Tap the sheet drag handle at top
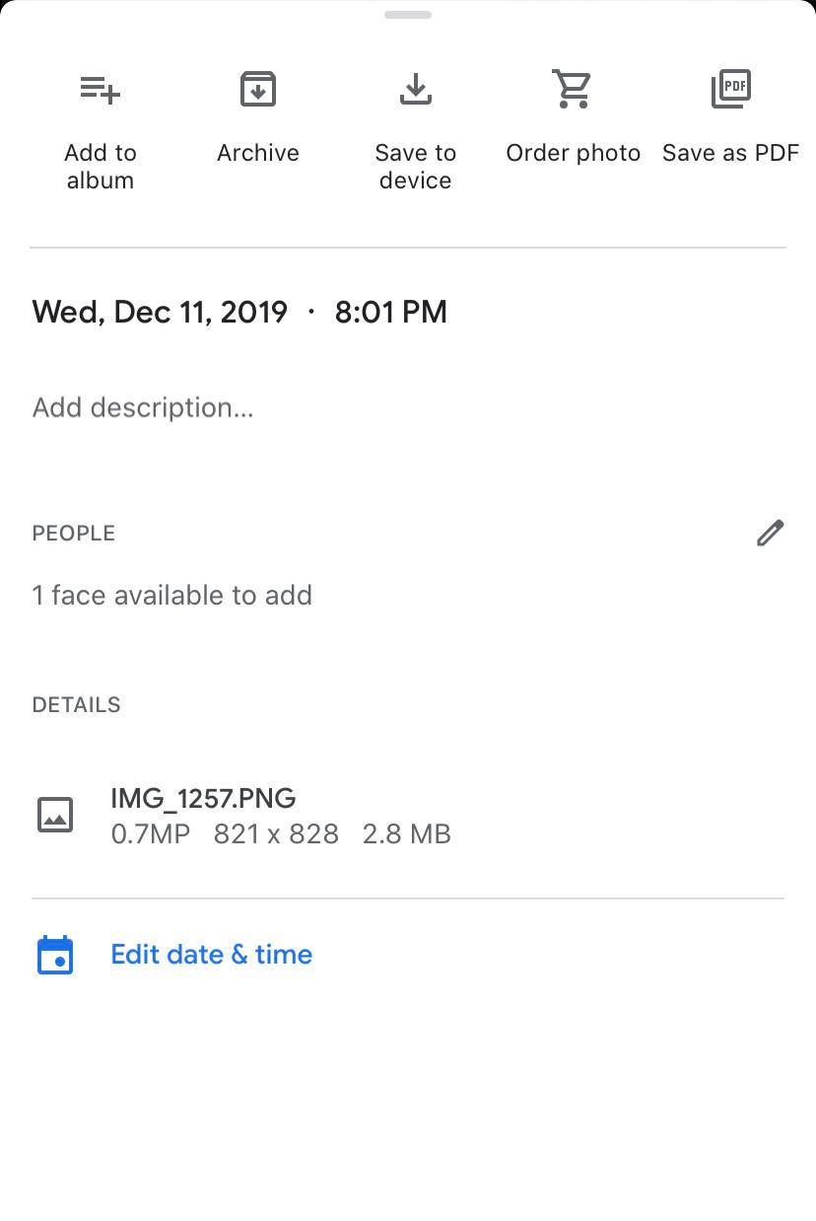 [408, 15]
